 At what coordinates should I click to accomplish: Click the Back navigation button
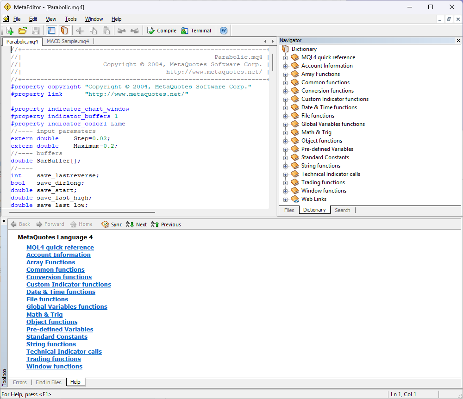(20, 224)
